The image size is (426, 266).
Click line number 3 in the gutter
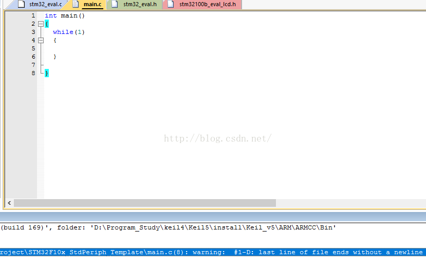[x=33, y=32]
